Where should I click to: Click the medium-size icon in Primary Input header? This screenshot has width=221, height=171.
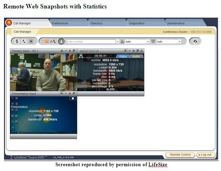point(70,51)
